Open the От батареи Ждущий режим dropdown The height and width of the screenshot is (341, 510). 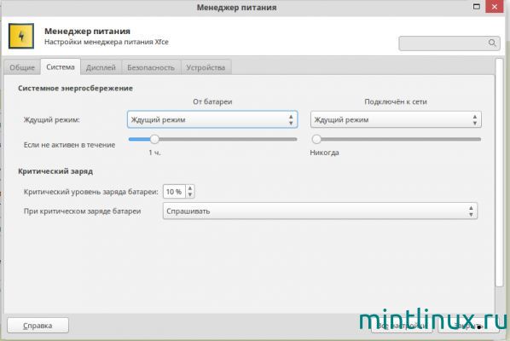click(x=212, y=119)
